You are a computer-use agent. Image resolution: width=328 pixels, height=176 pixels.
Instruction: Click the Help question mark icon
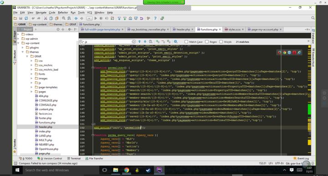pos(155,18)
